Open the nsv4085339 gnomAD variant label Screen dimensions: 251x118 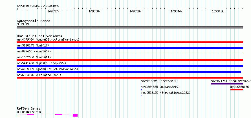pyautogui.click(x=48, y=69)
